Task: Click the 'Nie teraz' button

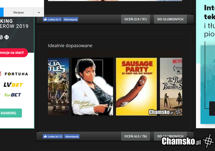Action: 19,13
